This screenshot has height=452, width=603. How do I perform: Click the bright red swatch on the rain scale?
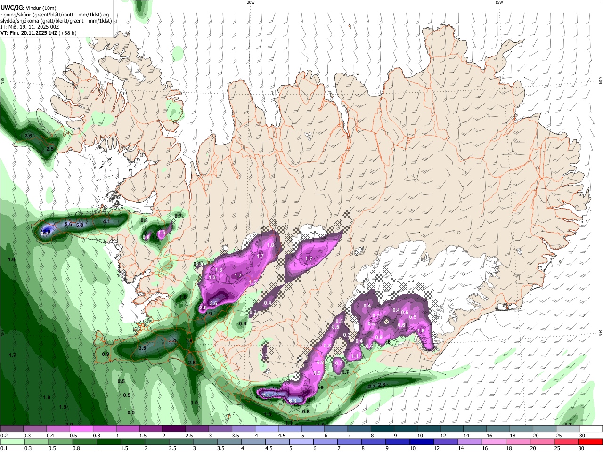(x=591, y=442)
